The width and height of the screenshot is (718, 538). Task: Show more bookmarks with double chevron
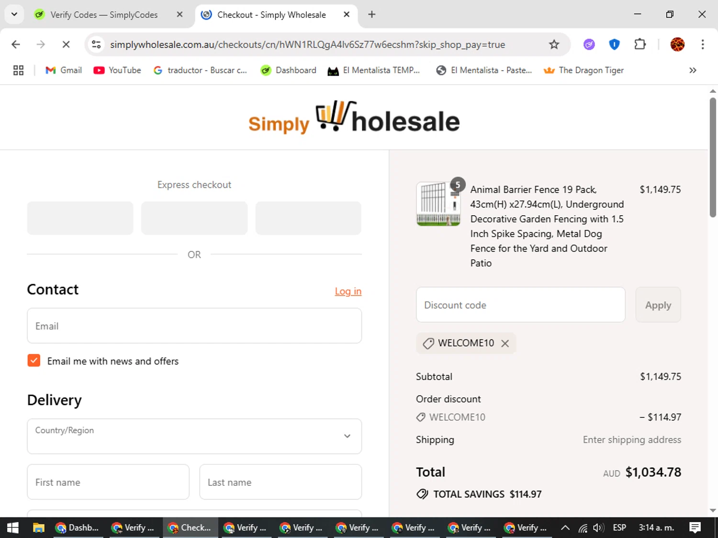[693, 70]
